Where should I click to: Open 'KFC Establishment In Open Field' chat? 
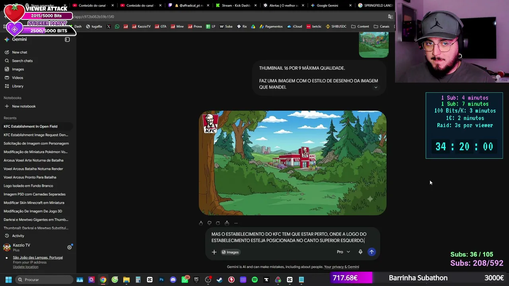tap(37, 126)
